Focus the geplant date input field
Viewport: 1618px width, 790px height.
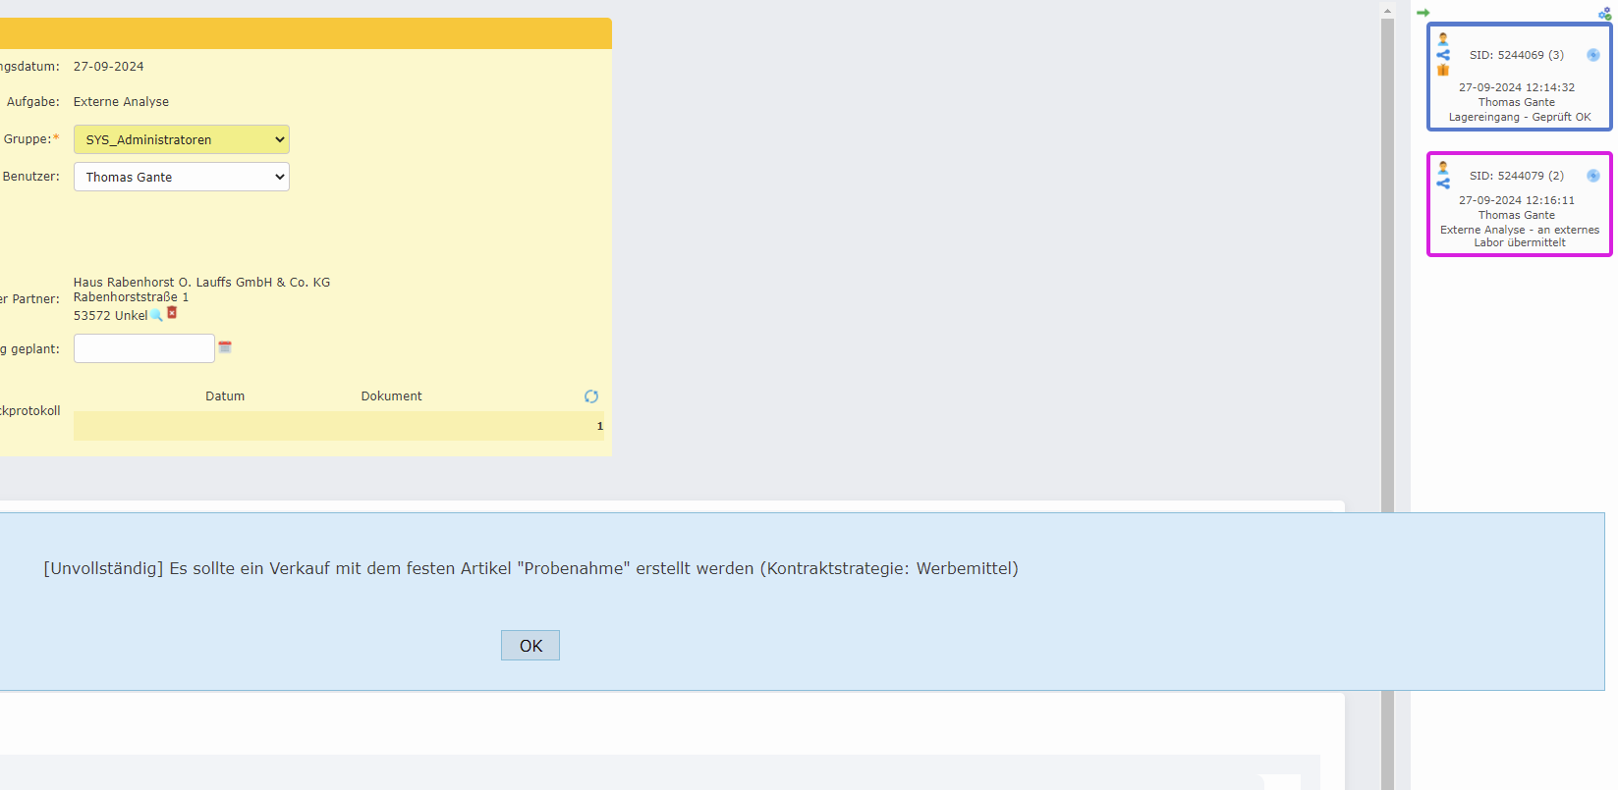coord(144,348)
